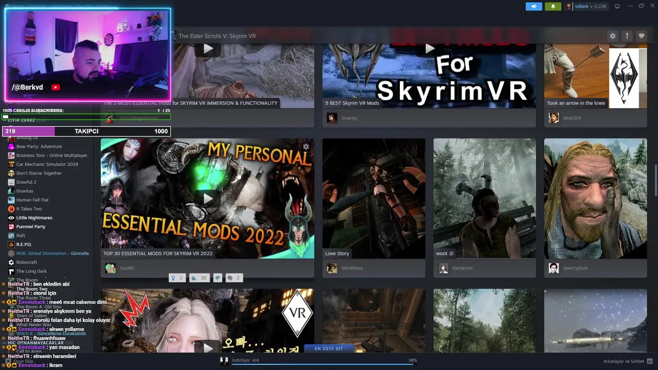This screenshot has height=370, width=658.
Task: Open the qwertydash facepalm screenshot
Action: tap(595, 198)
